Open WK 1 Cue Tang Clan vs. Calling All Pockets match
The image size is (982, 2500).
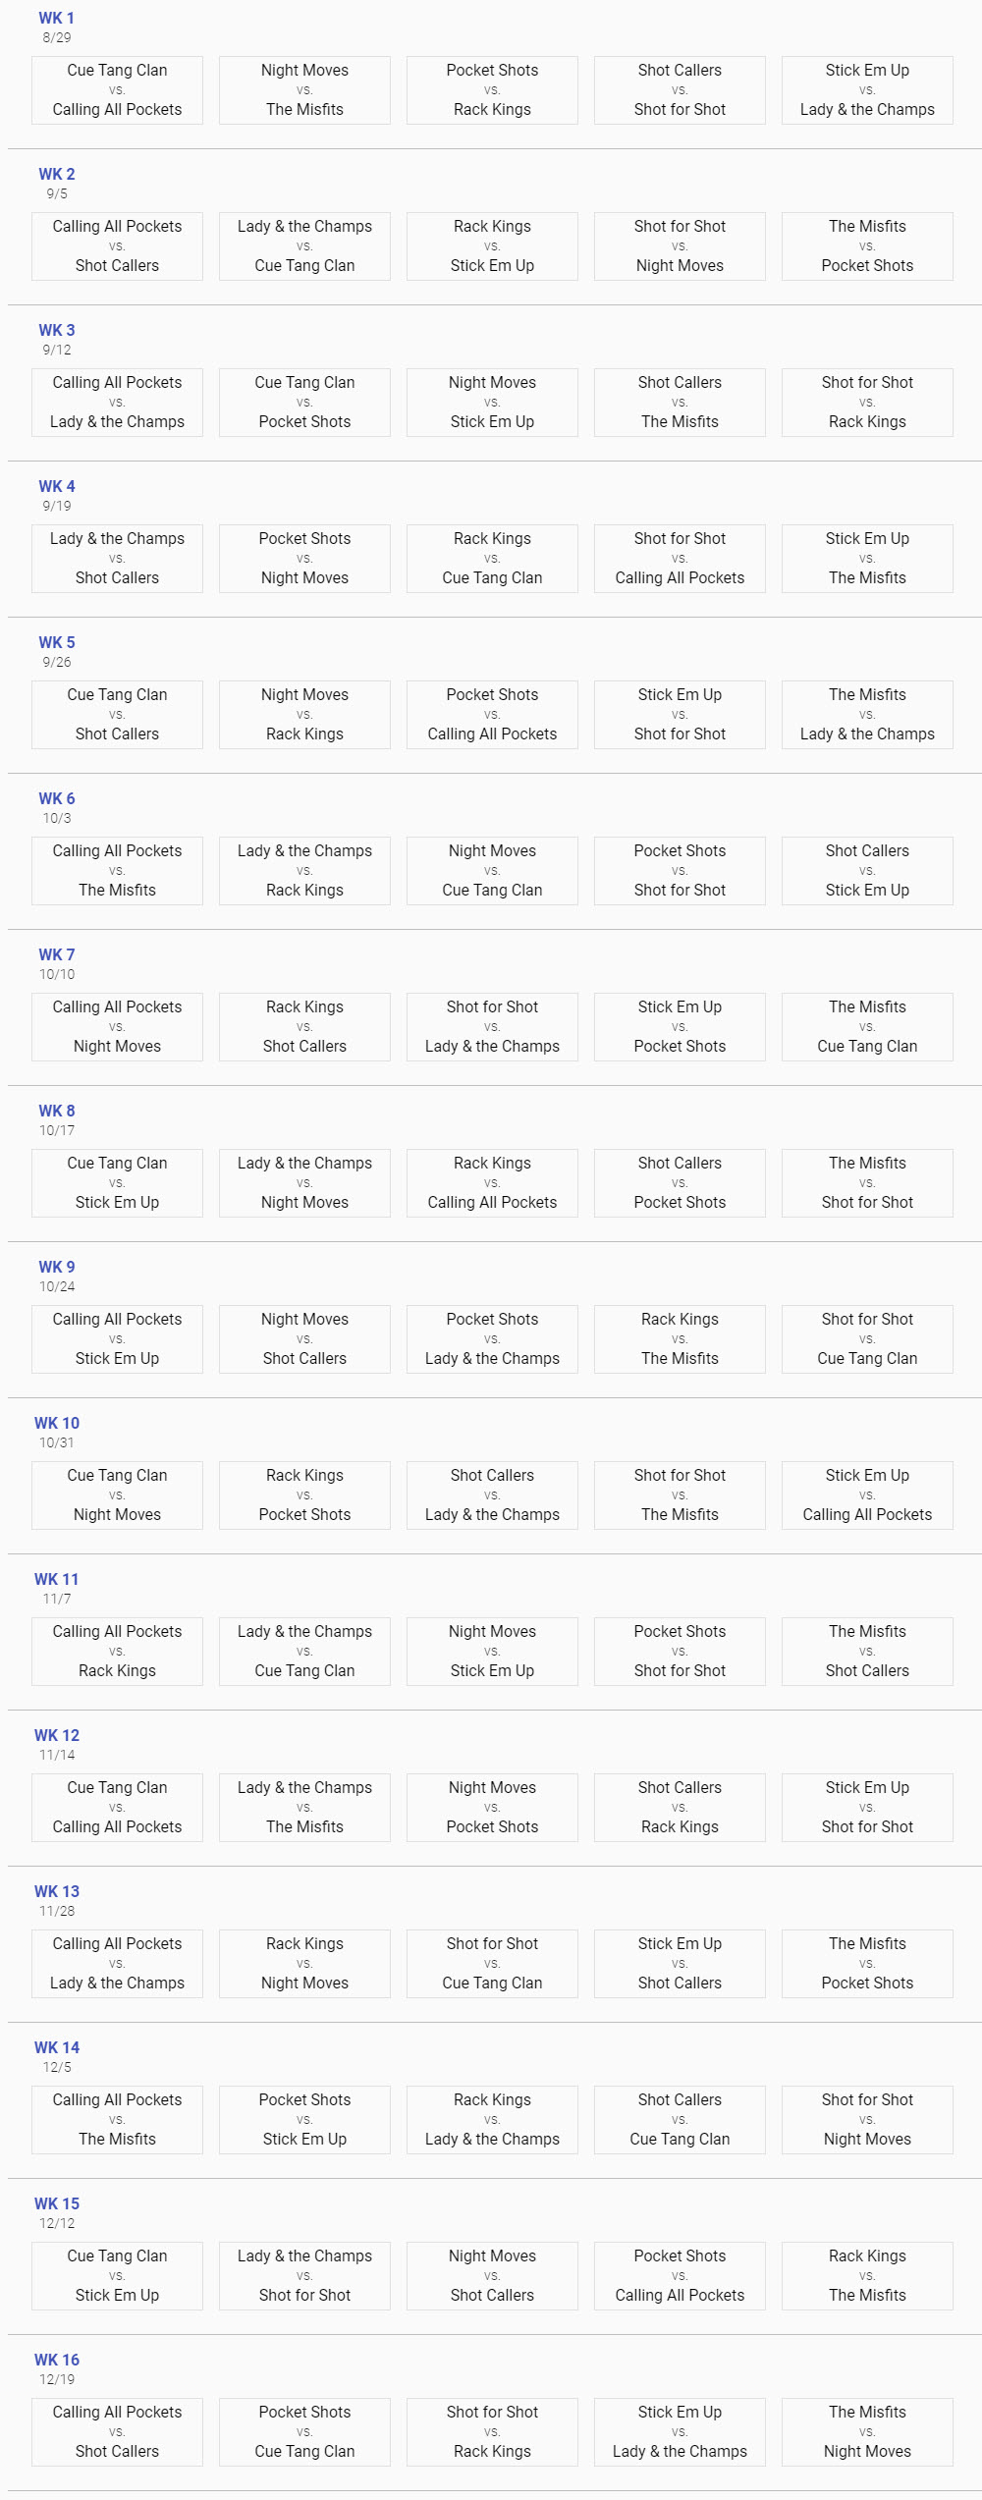click(117, 90)
